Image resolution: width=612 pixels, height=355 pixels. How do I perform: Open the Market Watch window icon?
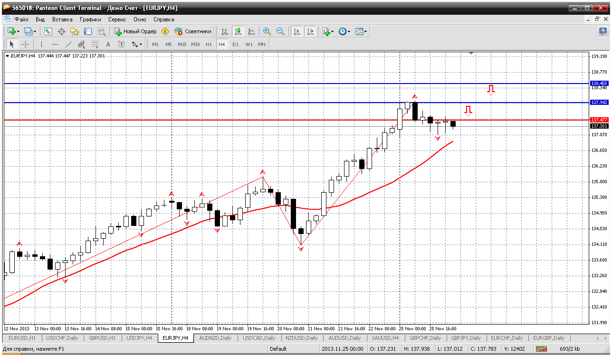48,31
